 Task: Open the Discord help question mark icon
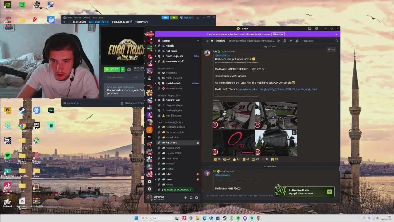click(x=316, y=28)
